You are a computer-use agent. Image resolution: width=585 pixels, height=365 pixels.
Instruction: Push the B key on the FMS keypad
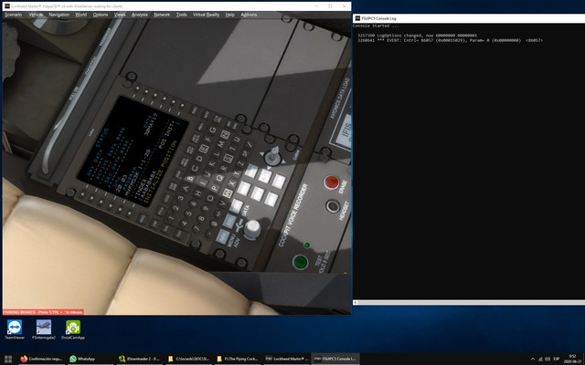[x=190, y=179]
